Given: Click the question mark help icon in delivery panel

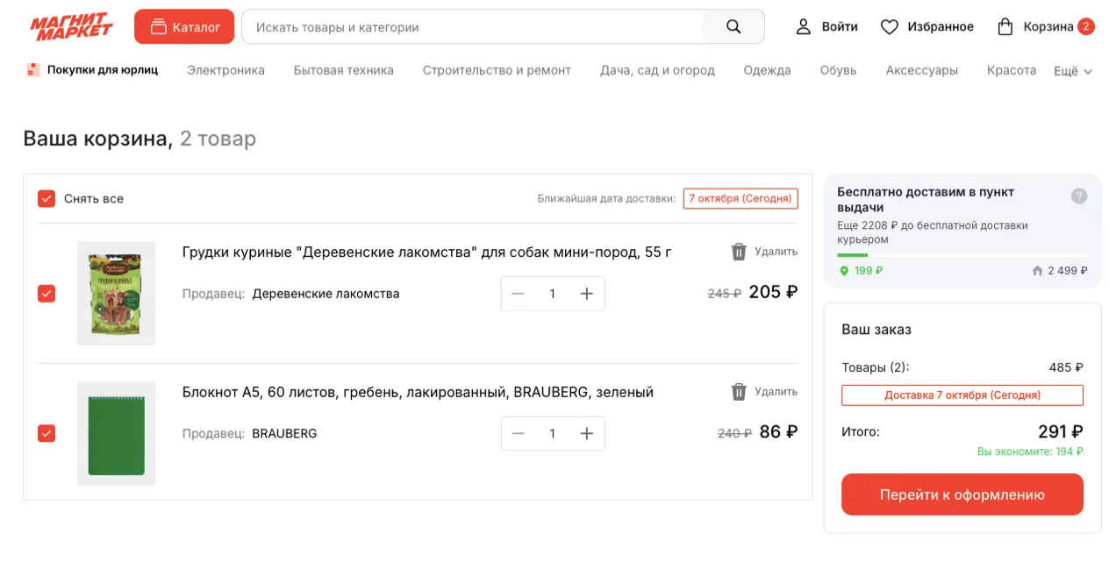Looking at the screenshot, I should pyautogui.click(x=1079, y=196).
